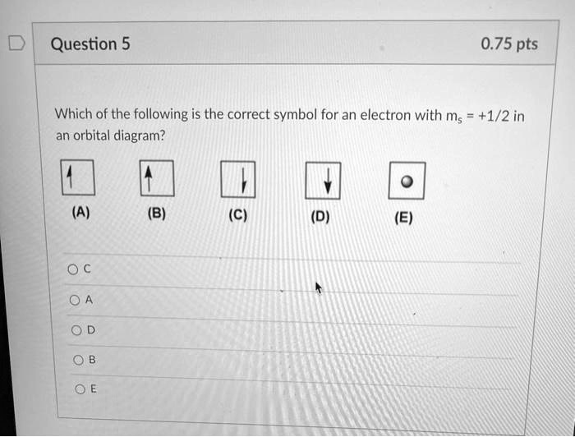
Task: Select radio option E
Action: 80,389
